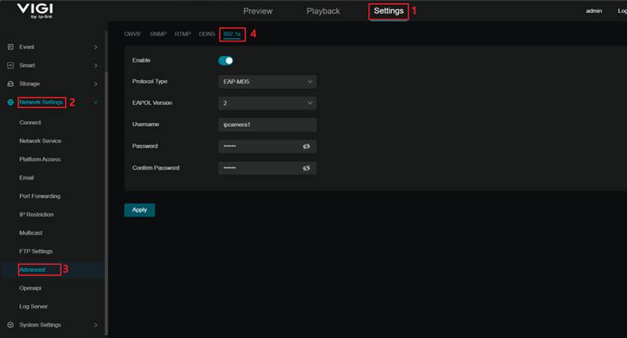Click the Event sidebar icon
Image resolution: width=627 pixels, height=338 pixels.
coord(11,47)
